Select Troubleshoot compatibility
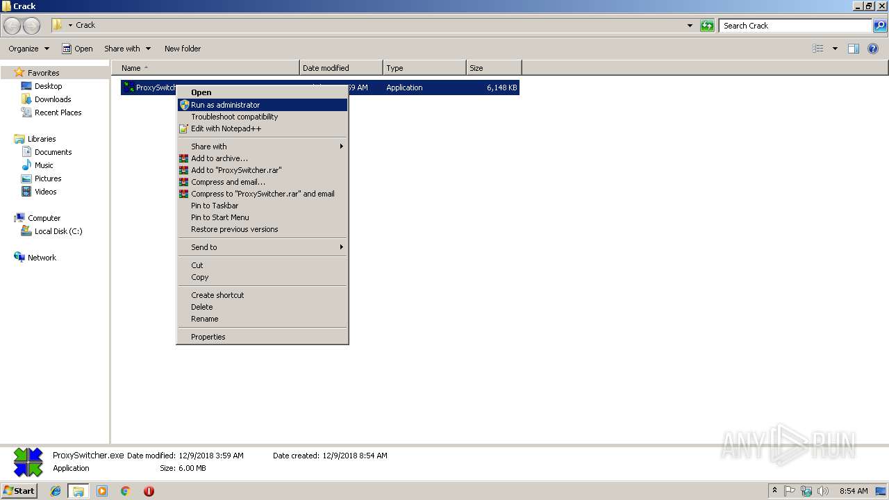Screen dimensions: 889x500 (x=263, y=117)
